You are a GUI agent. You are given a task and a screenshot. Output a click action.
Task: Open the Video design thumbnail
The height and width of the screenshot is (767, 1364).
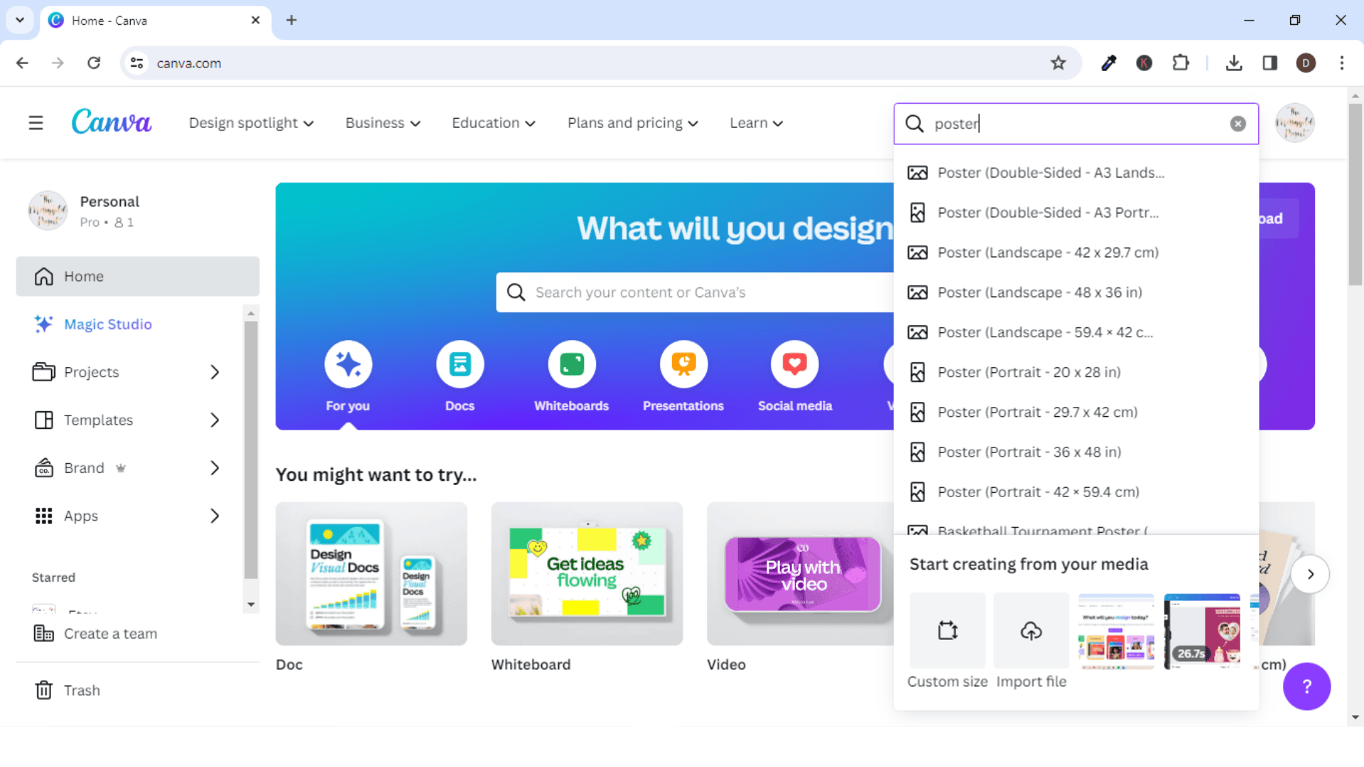[x=800, y=574]
